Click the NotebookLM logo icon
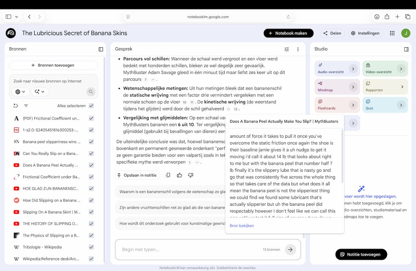This screenshot has width=416, height=271. tap(11, 33)
